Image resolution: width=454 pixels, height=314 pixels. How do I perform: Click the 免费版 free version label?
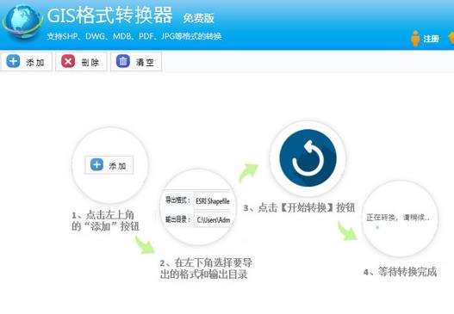[x=199, y=18]
